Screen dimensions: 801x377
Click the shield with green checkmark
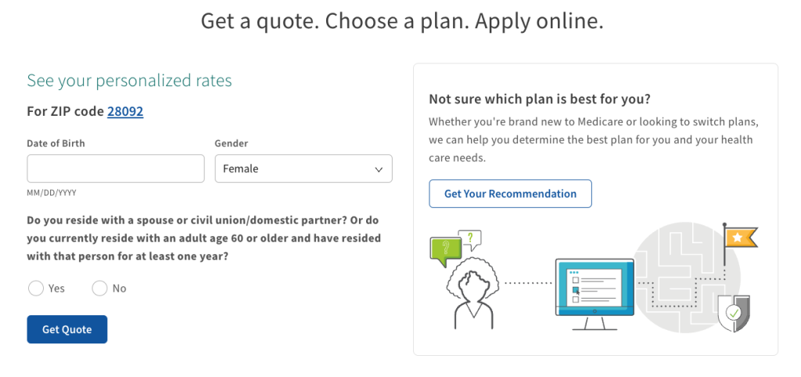734,313
